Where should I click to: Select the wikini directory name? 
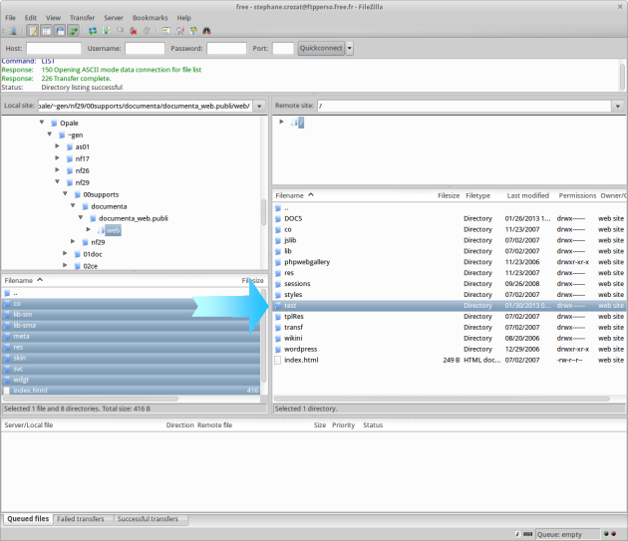[293, 339]
